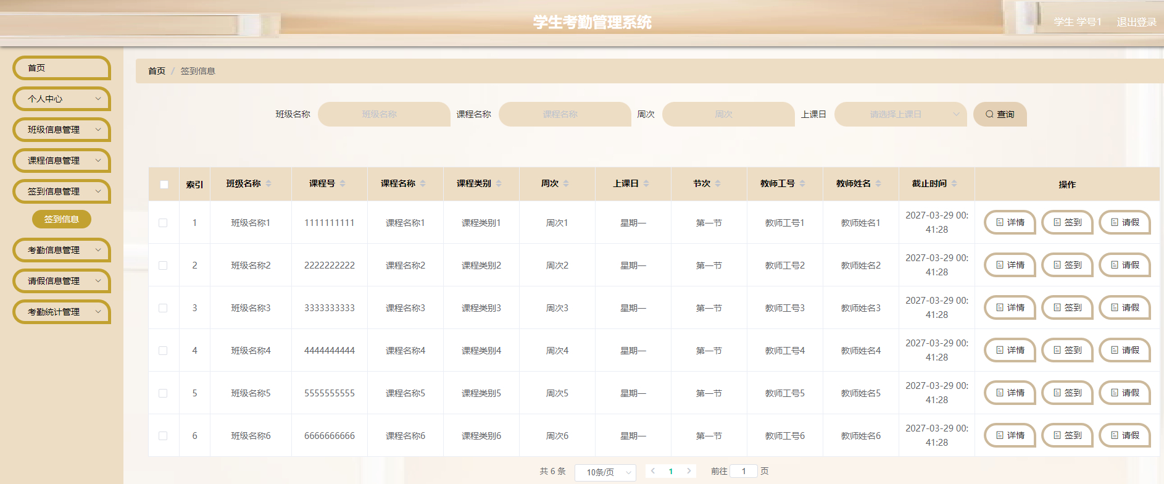Check the row for 班级名称4
This screenshot has height=484, width=1164.
[x=163, y=351]
